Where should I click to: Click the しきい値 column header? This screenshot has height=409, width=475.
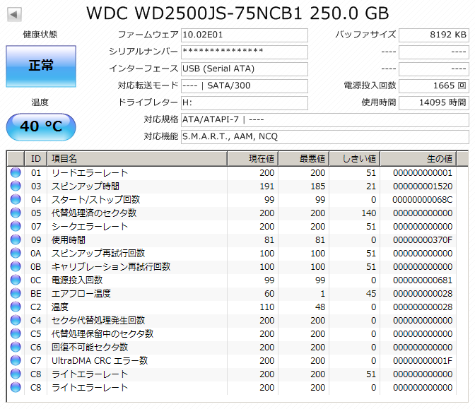(355, 159)
